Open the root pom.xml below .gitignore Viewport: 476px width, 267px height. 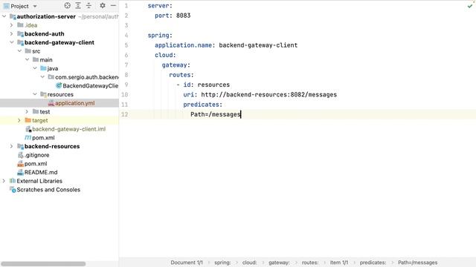pos(36,163)
